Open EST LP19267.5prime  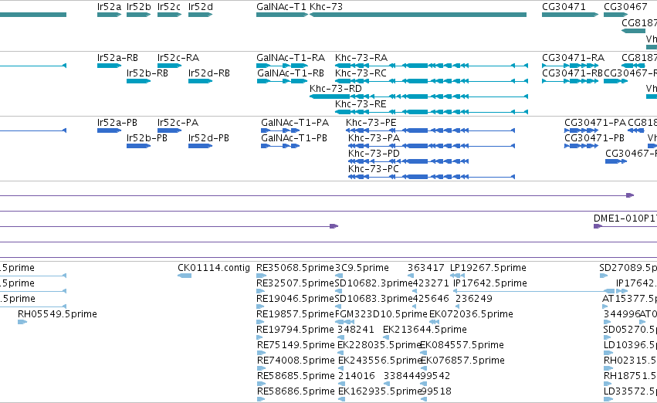pos(458,276)
